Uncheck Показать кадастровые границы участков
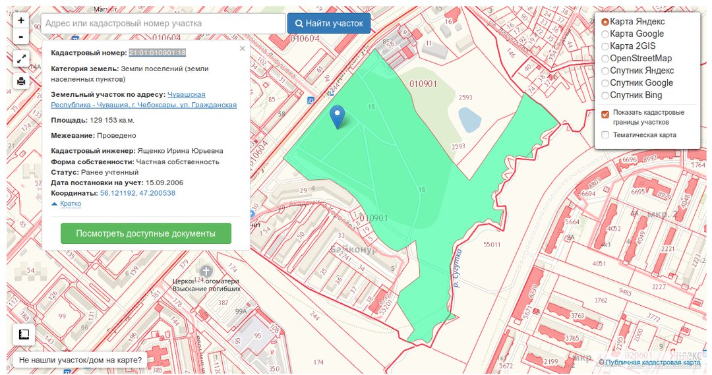Image resolution: width=712 pixels, height=375 pixels. click(x=605, y=114)
